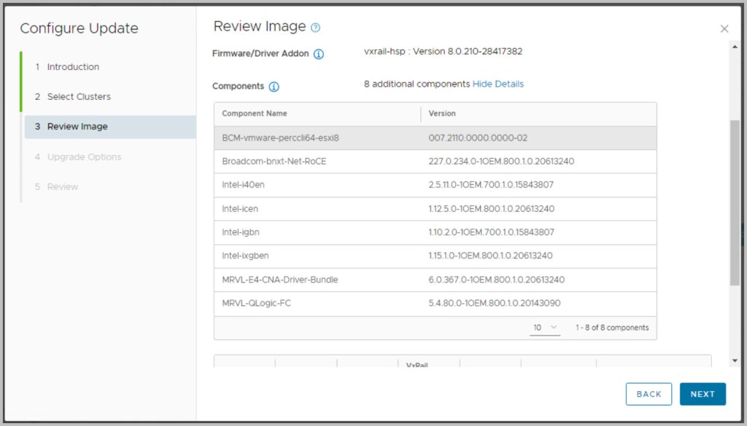This screenshot has width=747, height=426.
Task: Click the Review Image help question icon
Action: pos(315,28)
